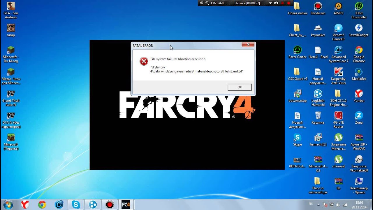Screen dimensions: 373x210
Task: Pause Bandicam recording
Action: tap(282, 3)
